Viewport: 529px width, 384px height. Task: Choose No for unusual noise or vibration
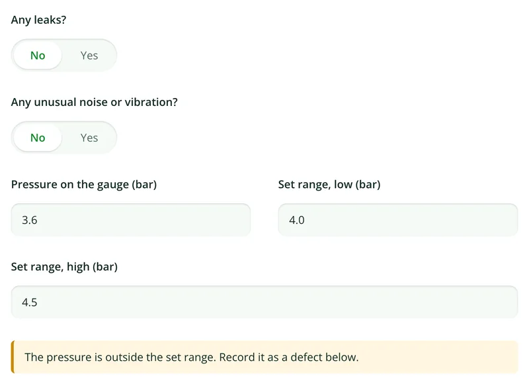38,138
